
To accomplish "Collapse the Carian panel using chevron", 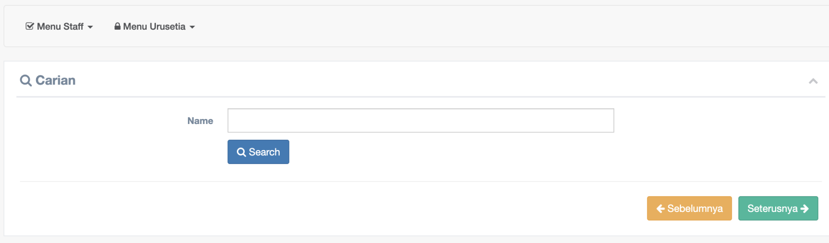I will pos(813,81).
